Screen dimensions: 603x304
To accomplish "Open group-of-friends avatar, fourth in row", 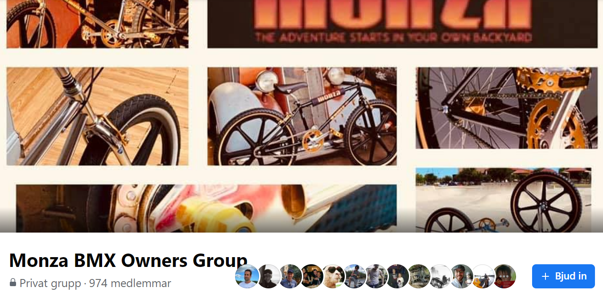I will tap(312, 276).
